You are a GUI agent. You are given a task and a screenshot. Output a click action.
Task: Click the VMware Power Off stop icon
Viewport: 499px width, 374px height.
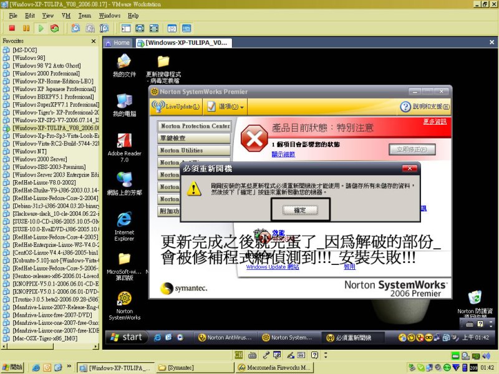(12, 28)
